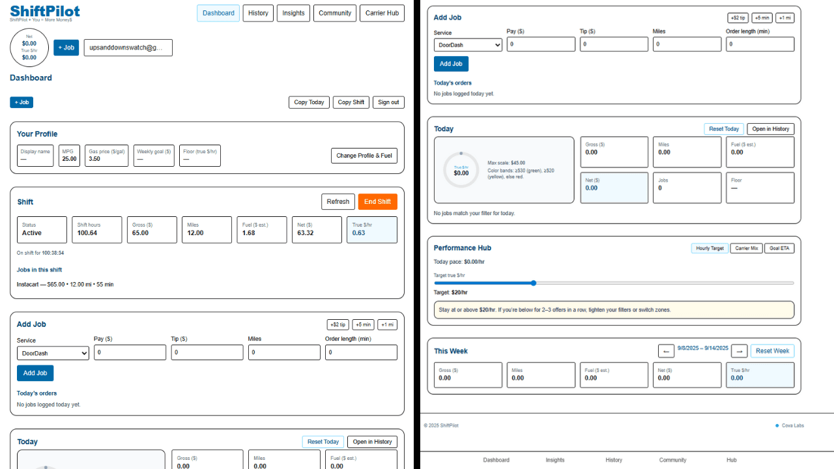Click +$2 tip shortcut in left pane

click(x=338, y=324)
